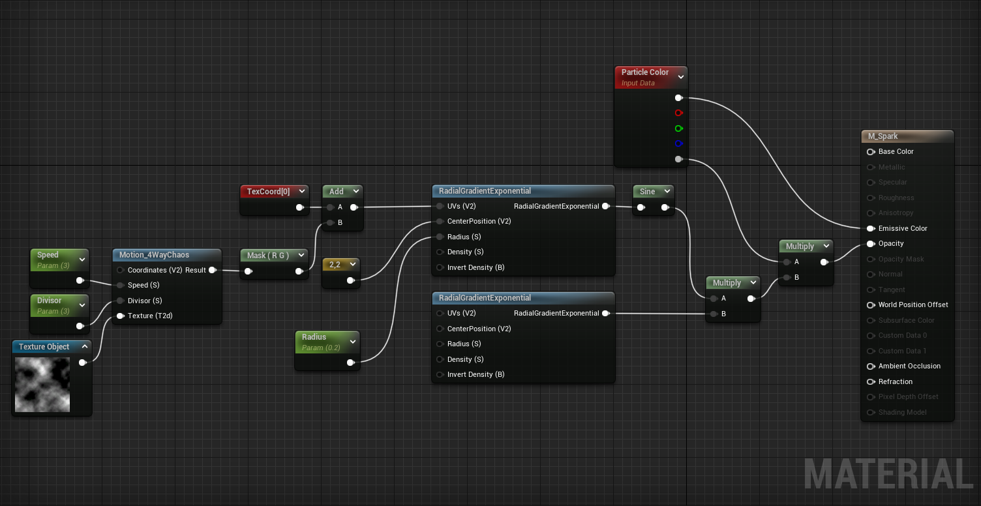Click the Emissive Color input pin on M_Spark
The image size is (981, 506).
(x=870, y=228)
